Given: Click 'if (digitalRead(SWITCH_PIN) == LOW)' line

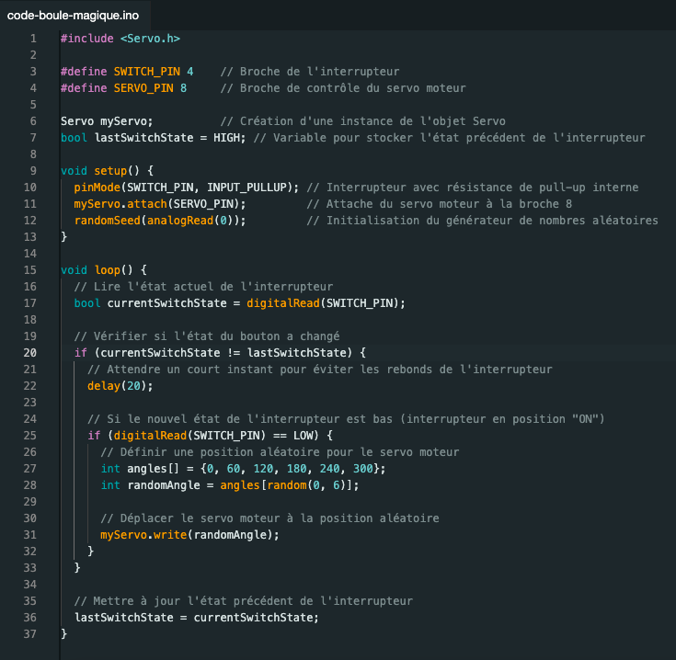Looking at the screenshot, I should tap(210, 436).
